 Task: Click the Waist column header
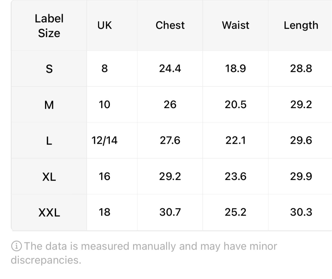coord(235,25)
